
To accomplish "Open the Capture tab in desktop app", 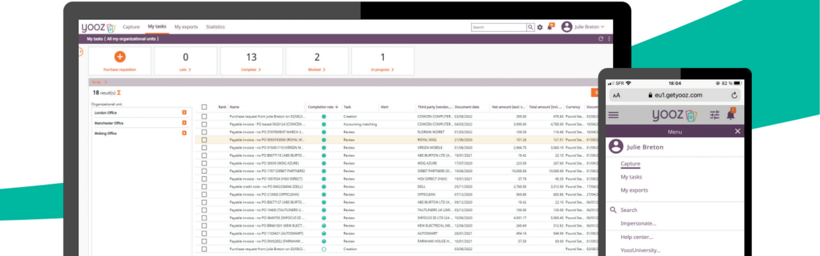I will coord(131,27).
